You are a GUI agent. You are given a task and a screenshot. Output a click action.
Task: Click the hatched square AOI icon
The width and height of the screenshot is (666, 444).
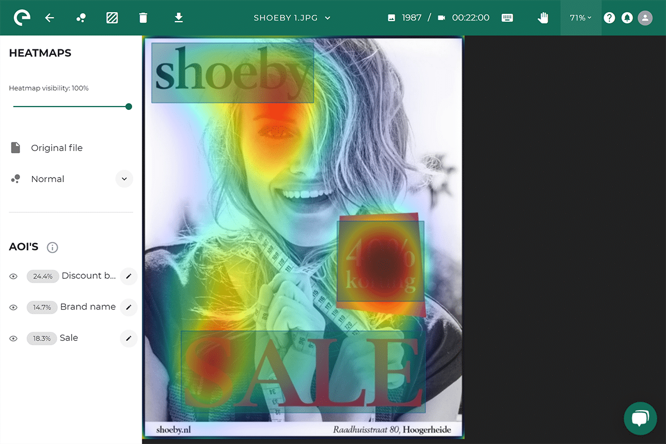[x=112, y=18]
